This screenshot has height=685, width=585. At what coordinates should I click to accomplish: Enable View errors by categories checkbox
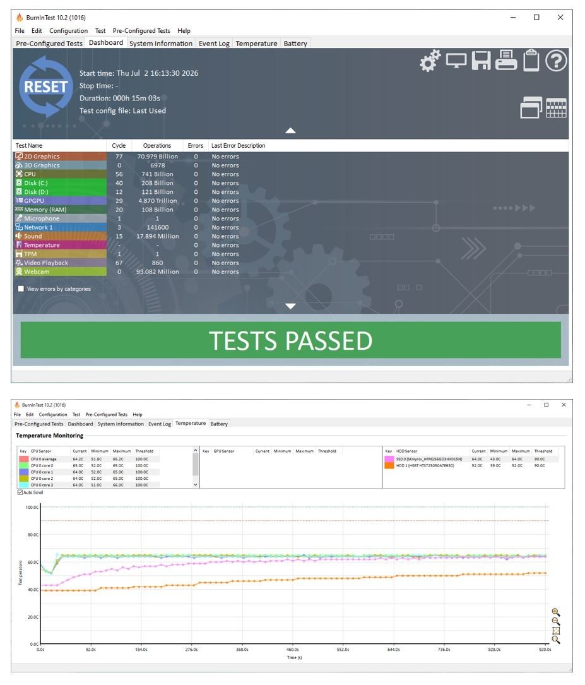21,289
